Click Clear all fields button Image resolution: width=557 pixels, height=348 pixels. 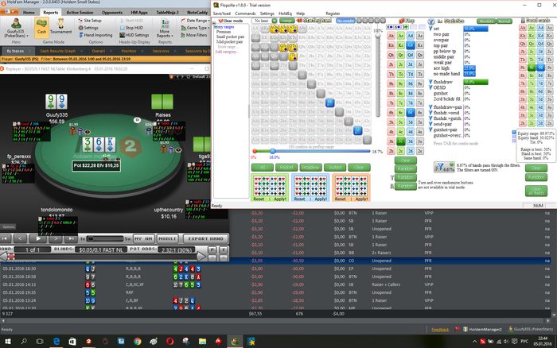(536, 191)
